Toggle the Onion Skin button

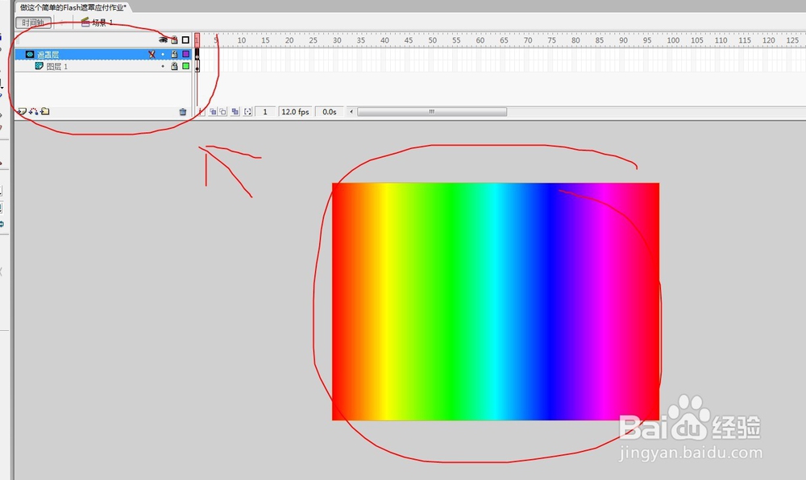(x=212, y=111)
